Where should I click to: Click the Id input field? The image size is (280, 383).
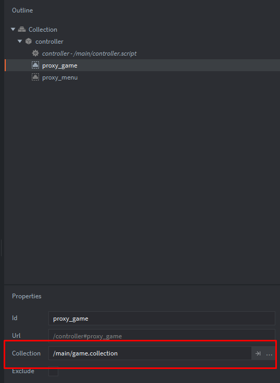162,318
